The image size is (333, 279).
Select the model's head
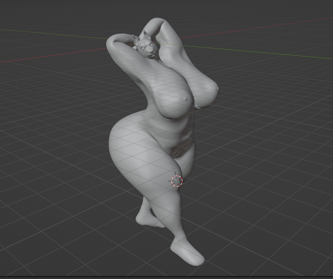(146, 46)
